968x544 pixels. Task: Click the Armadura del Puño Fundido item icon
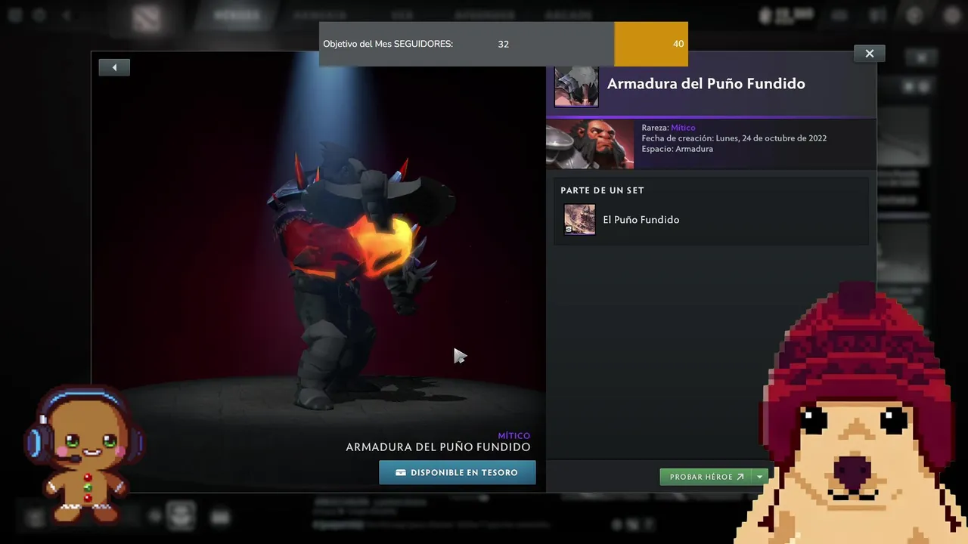pos(576,85)
